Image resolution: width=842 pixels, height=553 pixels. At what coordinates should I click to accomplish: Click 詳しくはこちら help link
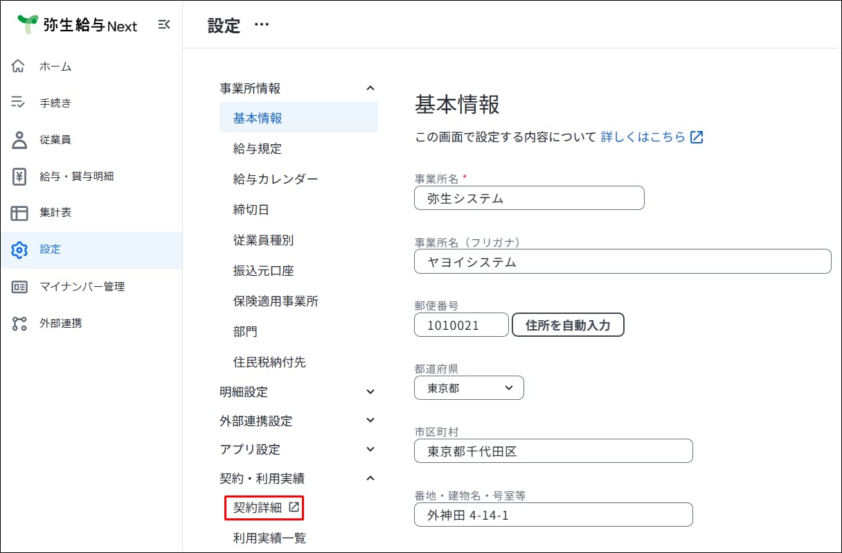point(643,137)
